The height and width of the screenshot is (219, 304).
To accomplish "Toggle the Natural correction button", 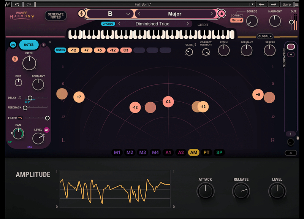I will (x=237, y=20).
